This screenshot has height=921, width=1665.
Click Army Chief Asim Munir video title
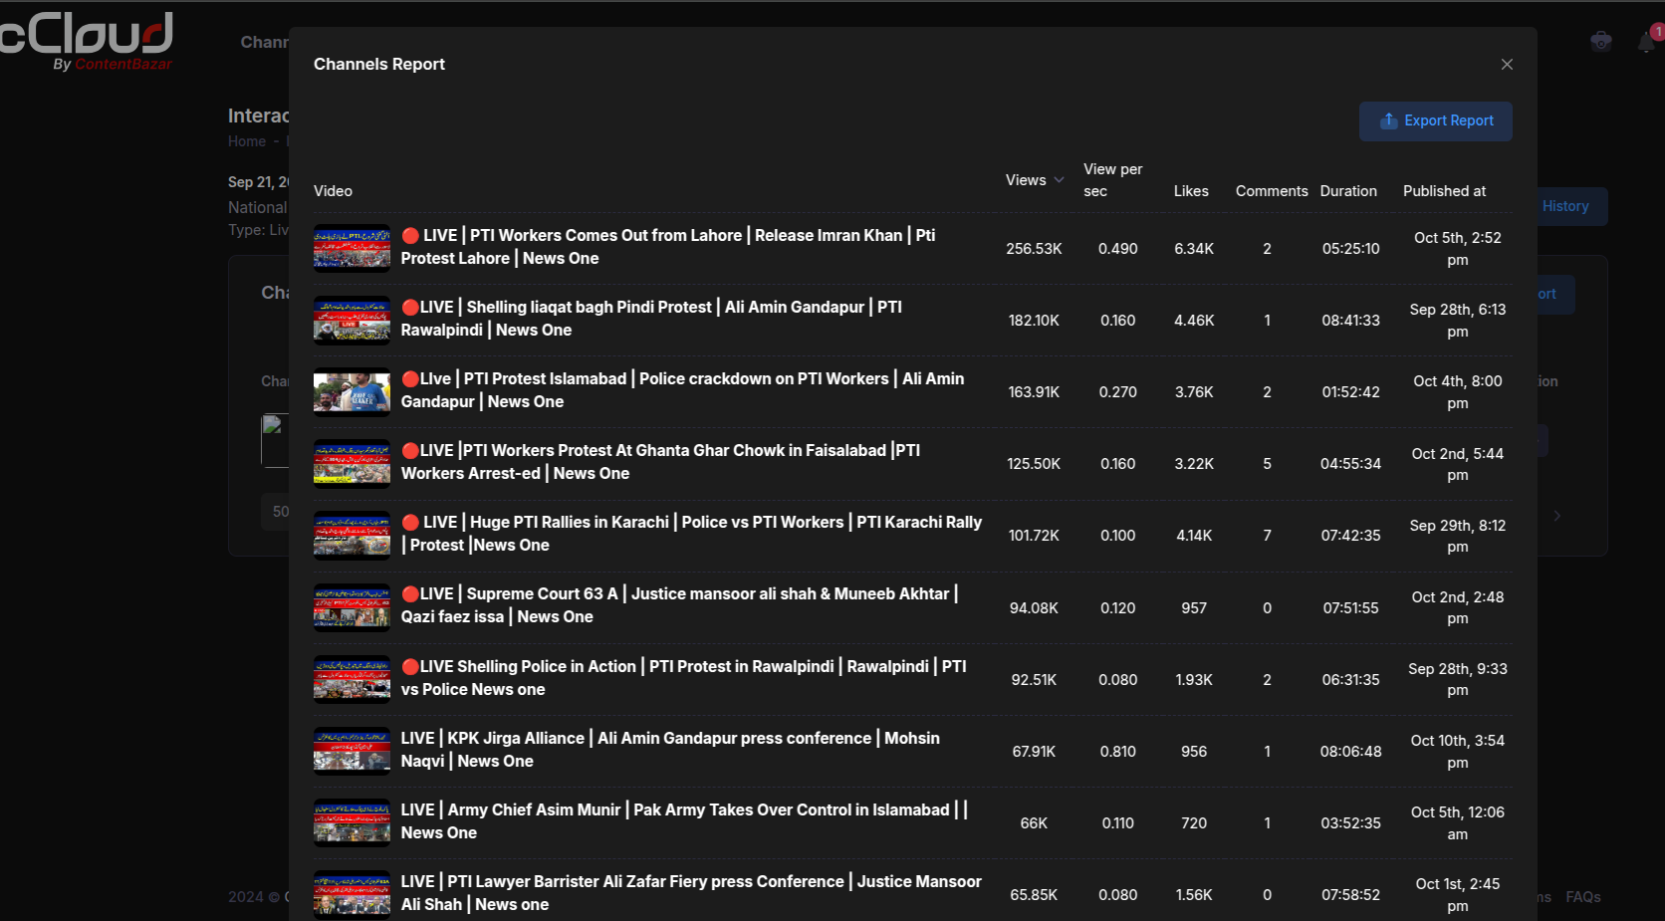(683, 820)
